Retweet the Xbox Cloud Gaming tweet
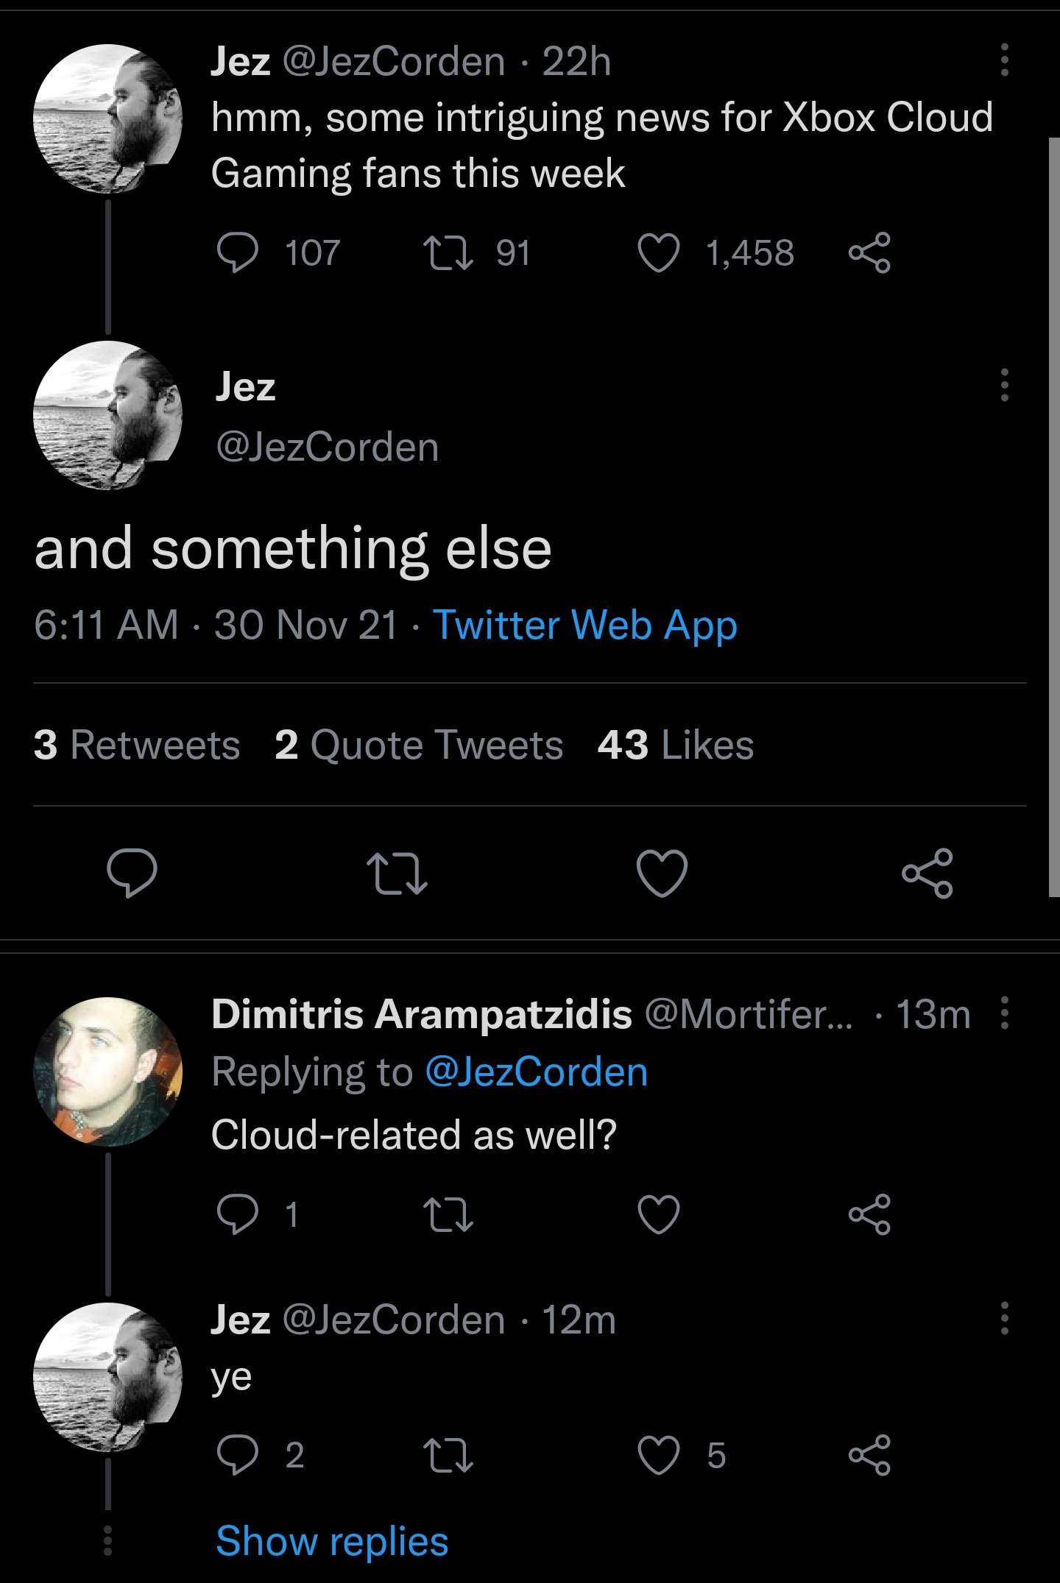This screenshot has height=1583, width=1060. [x=448, y=253]
